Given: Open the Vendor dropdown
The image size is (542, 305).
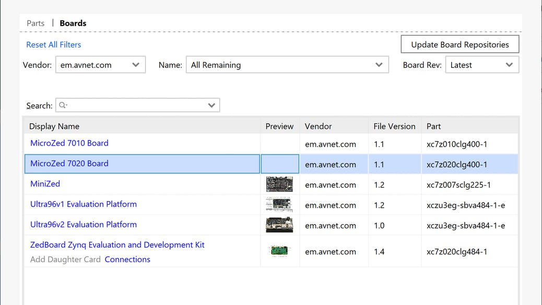Looking at the screenshot, I should point(100,65).
